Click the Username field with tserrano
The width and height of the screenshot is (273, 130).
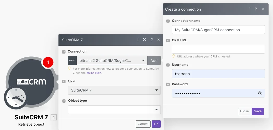pyautogui.click(x=218, y=74)
